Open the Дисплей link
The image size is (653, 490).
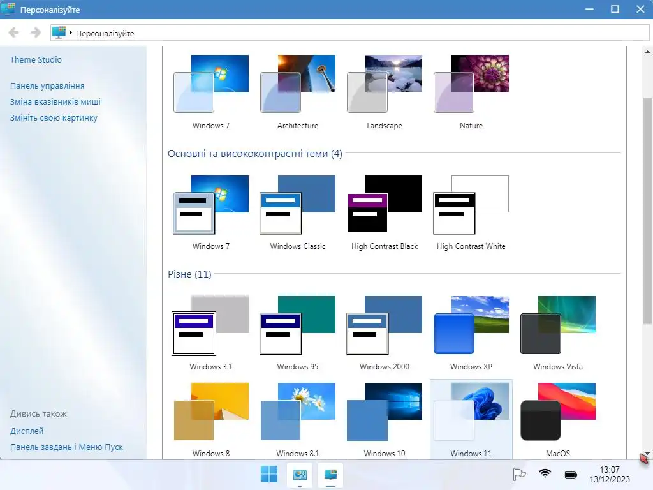pyautogui.click(x=27, y=431)
